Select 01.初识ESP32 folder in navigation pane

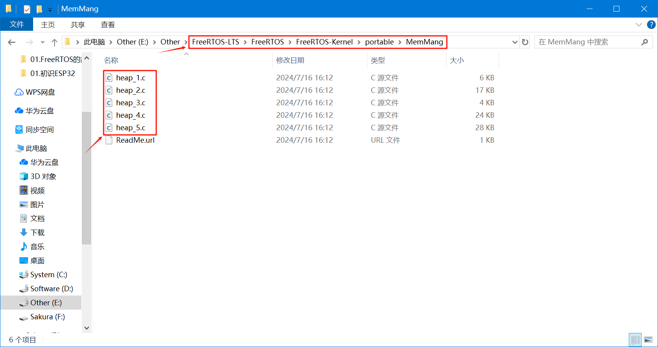[48, 73]
